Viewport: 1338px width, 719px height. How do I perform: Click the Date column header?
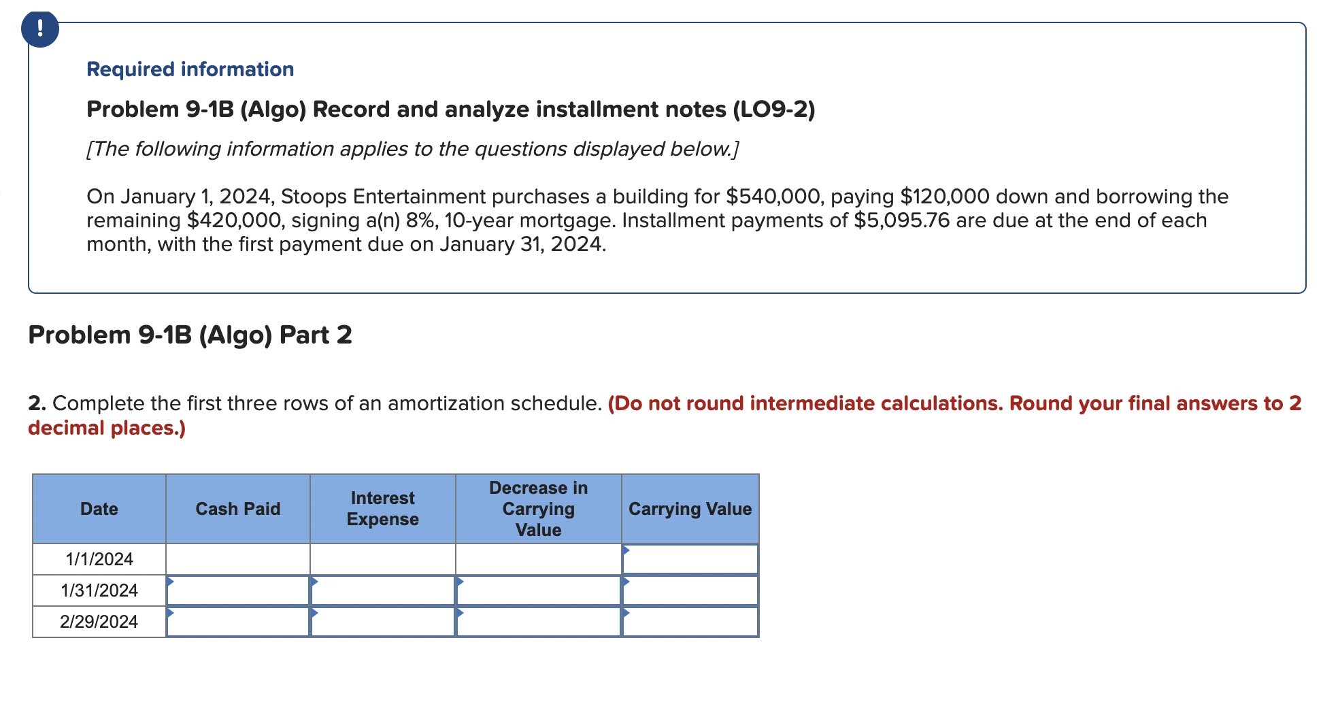[x=99, y=509]
